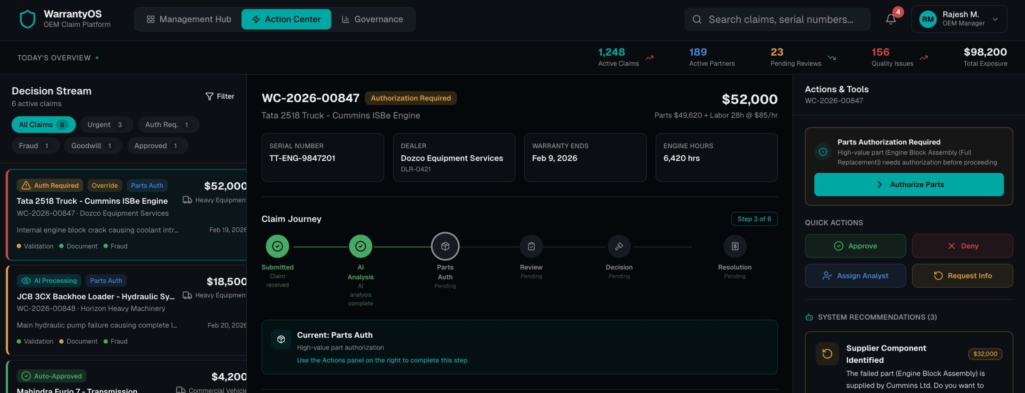Click the Request Info quick action
This screenshot has width=1025, height=393.
point(963,275)
